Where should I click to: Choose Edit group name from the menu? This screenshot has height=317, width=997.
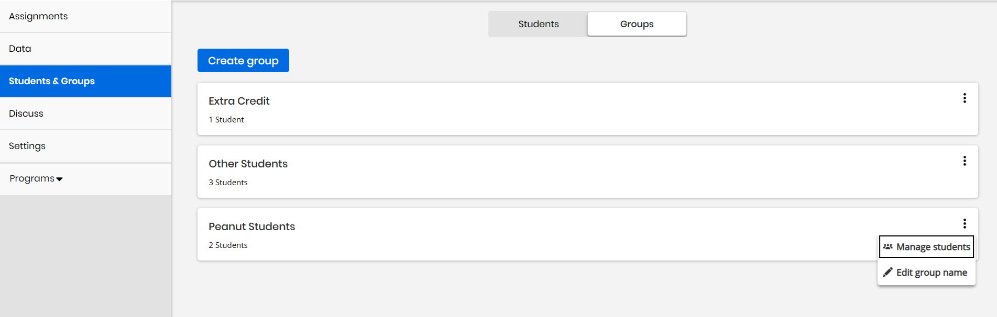coord(926,273)
